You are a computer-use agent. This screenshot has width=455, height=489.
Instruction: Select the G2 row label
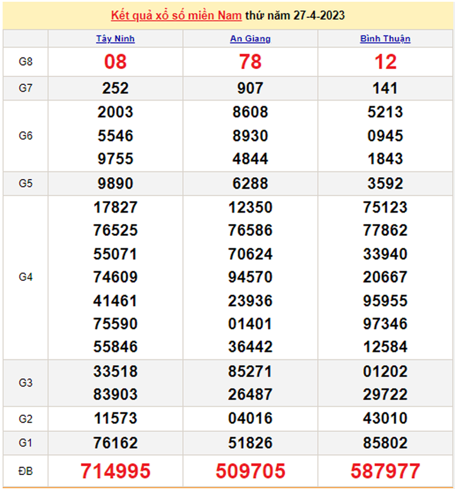click(25, 419)
